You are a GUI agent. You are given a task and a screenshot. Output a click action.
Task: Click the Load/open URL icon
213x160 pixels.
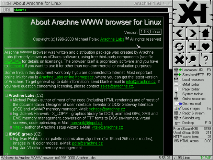tap(178, 70)
